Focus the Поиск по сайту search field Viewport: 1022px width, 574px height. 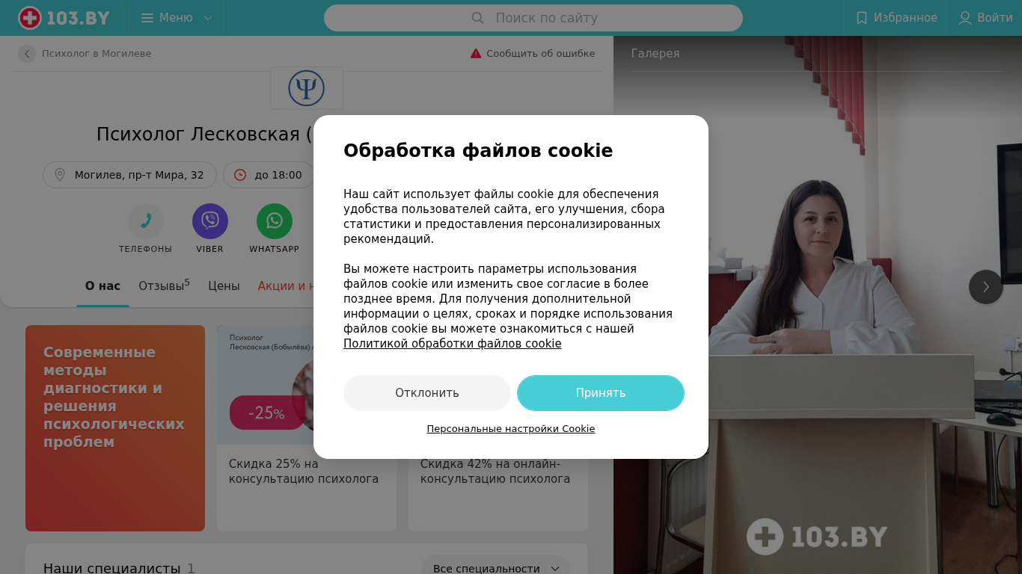[x=533, y=18]
